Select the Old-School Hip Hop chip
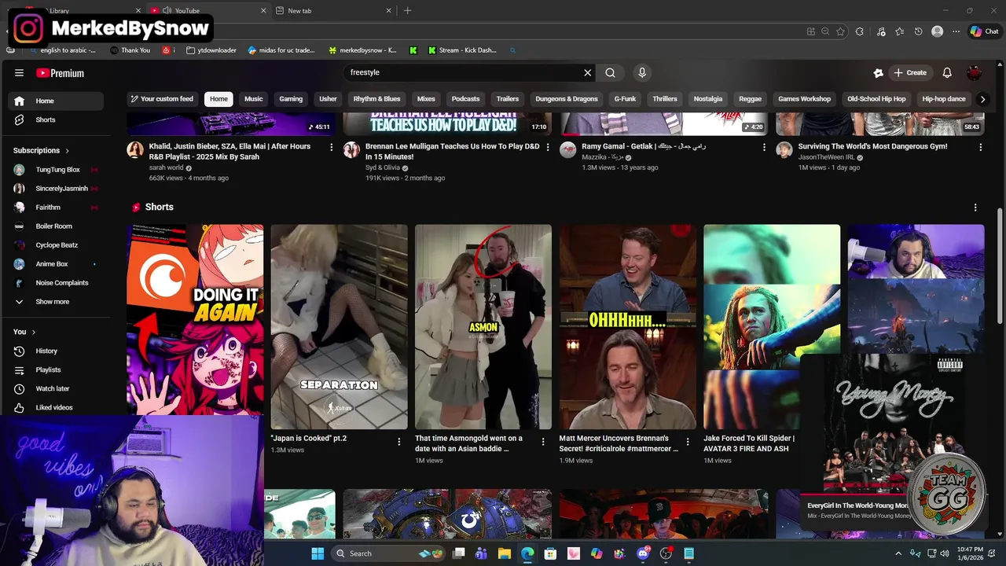Viewport: 1006px width, 566px height. coord(876,99)
